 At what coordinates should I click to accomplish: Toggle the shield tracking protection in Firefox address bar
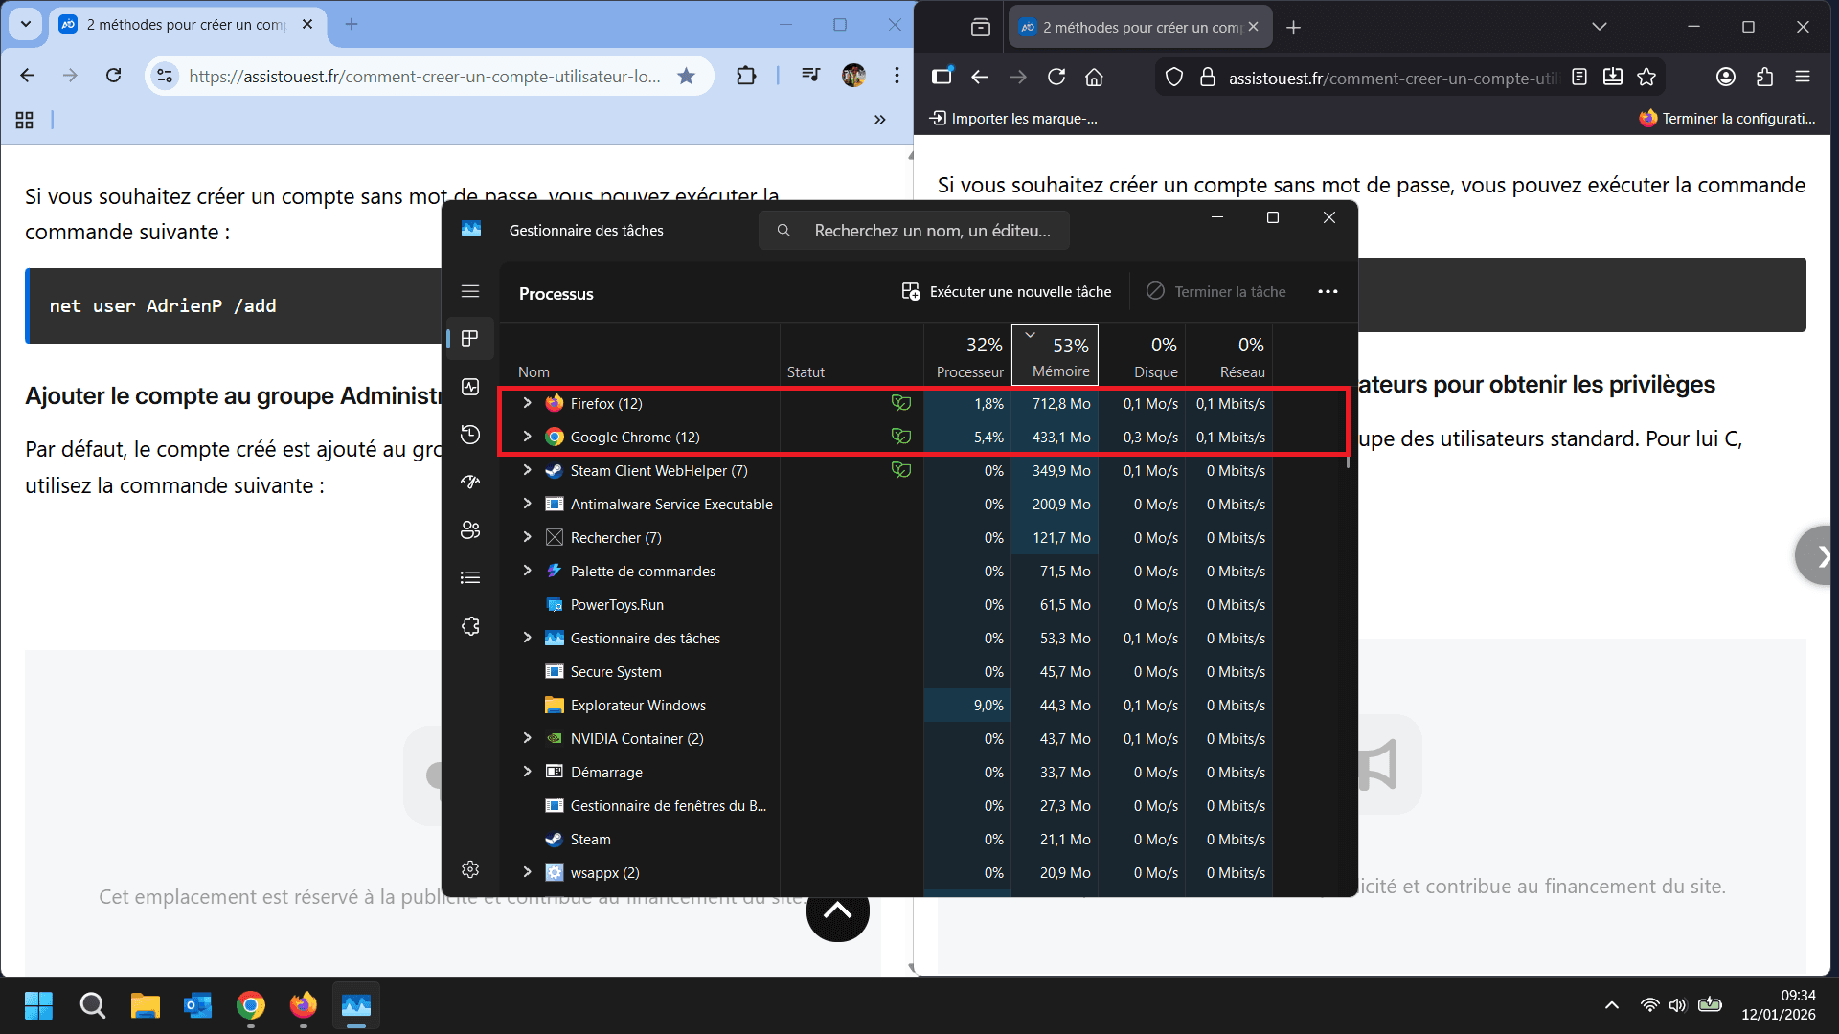pyautogui.click(x=1173, y=77)
